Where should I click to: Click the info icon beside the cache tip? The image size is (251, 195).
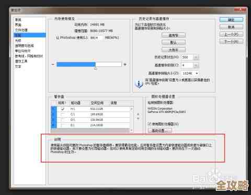click(x=139, y=84)
